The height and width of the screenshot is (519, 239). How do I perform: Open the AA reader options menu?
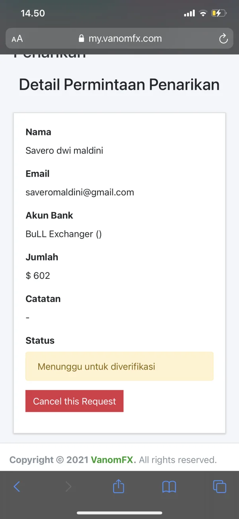point(17,39)
